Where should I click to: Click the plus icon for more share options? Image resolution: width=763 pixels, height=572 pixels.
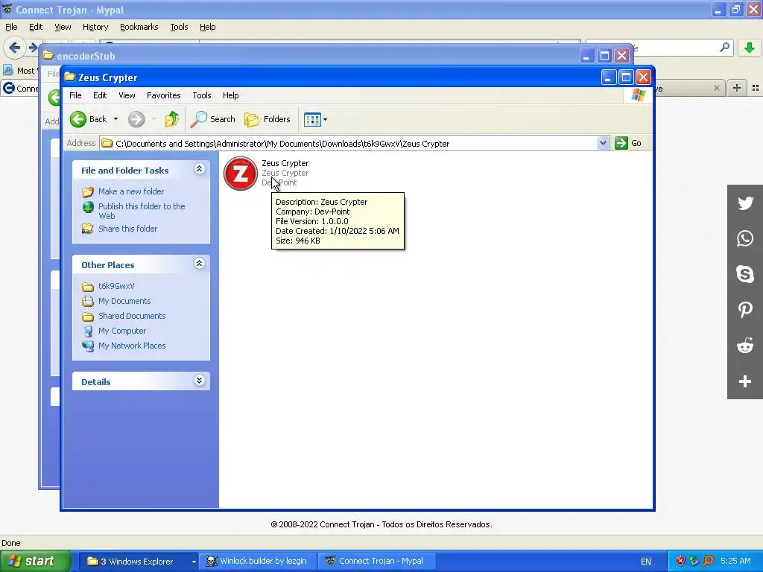(x=745, y=381)
